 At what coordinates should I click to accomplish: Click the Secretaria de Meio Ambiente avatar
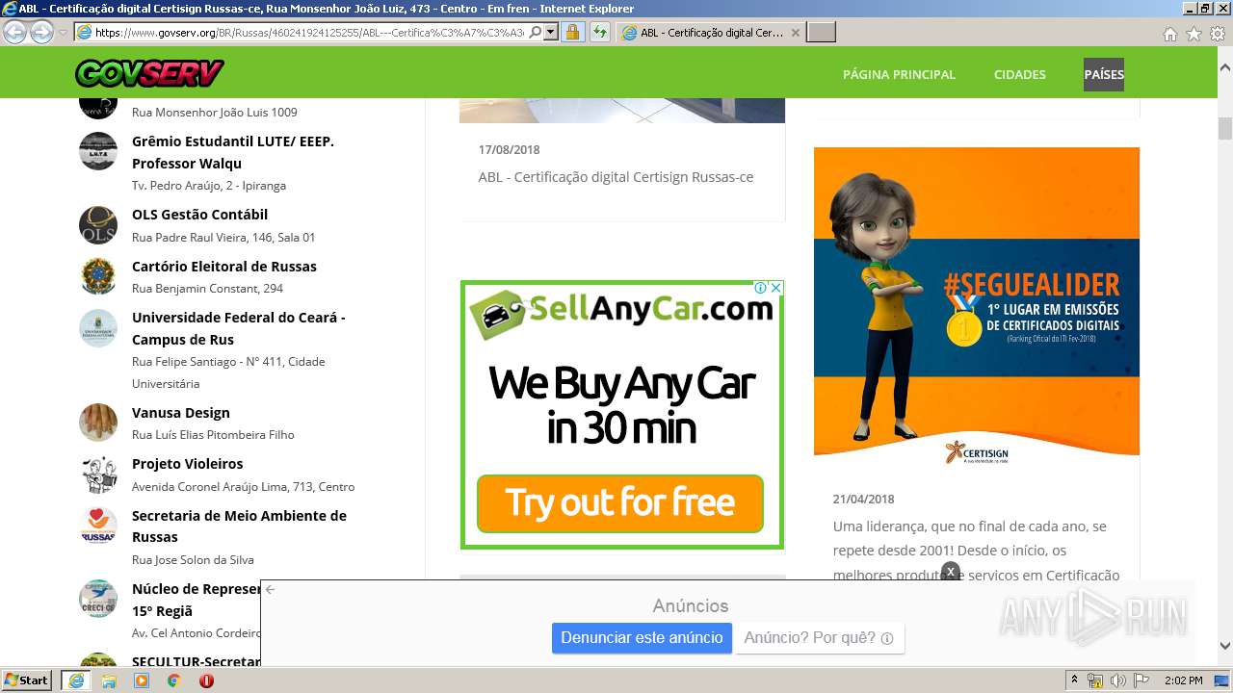tap(98, 526)
